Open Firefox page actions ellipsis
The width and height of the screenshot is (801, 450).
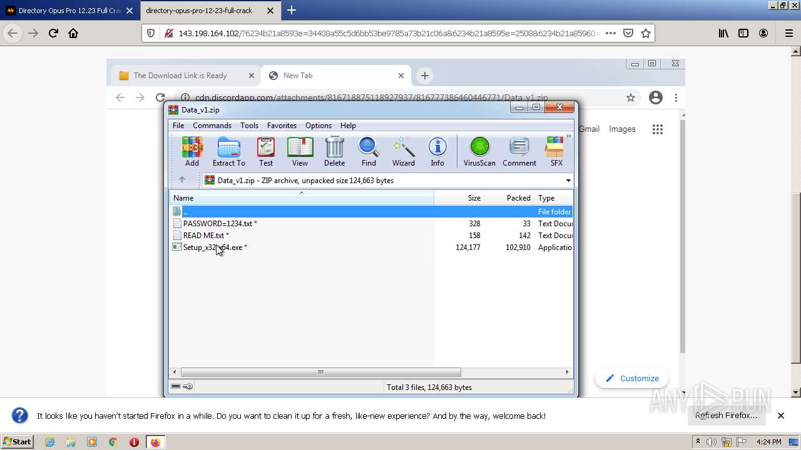click(x=611, y=33)
